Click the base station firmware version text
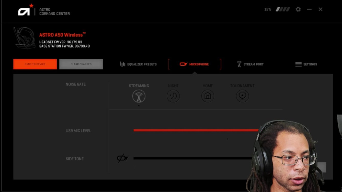Image resolution: width=342 pixels, height=192 pixels. (64, 46)
